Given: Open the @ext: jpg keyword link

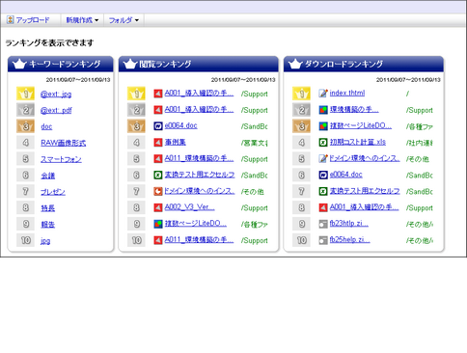Looking at the screenshot, I should [56, 94].
